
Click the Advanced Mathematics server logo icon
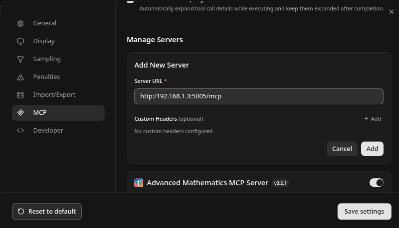coord(139,183)
